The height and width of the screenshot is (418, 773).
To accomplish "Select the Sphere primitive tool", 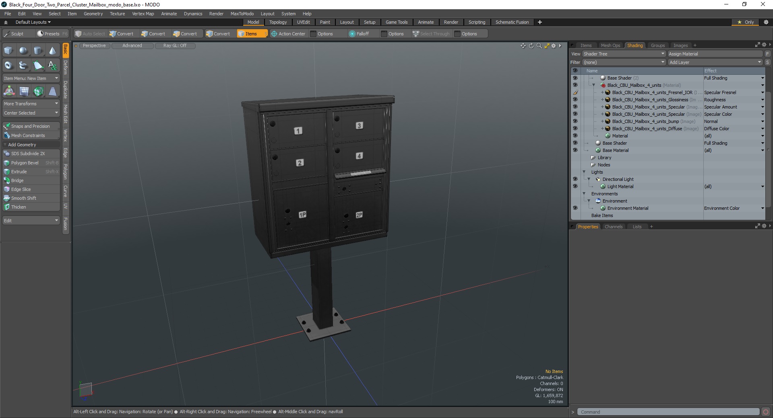I will (x=23, y=51).
